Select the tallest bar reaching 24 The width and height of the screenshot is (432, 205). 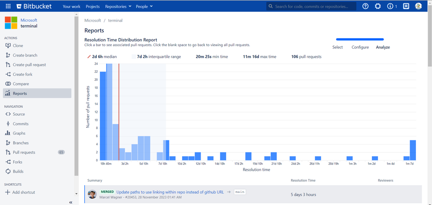coord(109,112)
